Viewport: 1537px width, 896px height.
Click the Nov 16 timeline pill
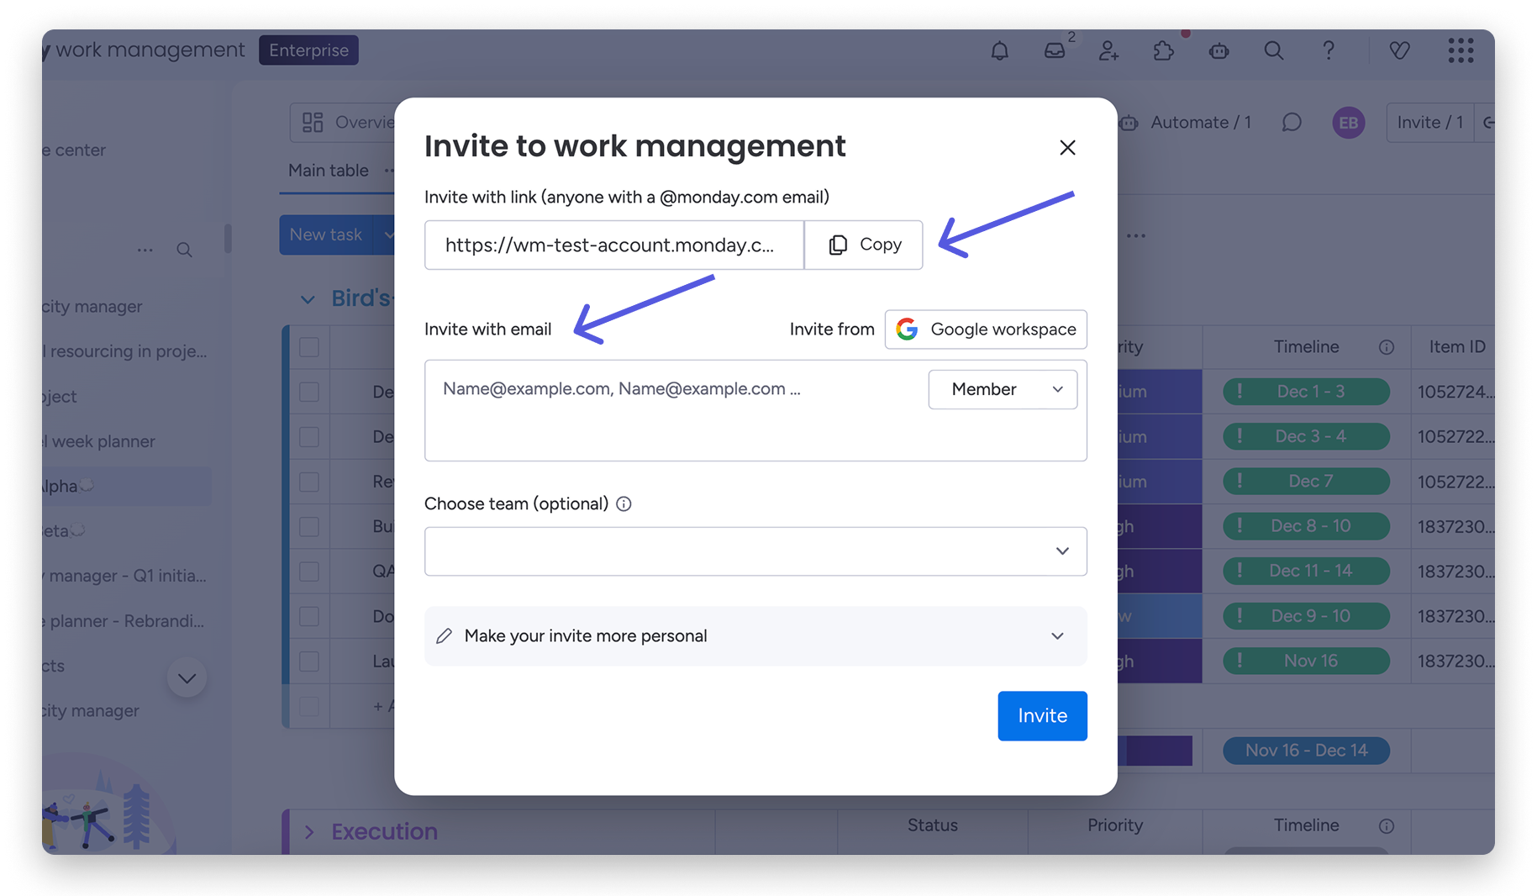(1306, 661)
